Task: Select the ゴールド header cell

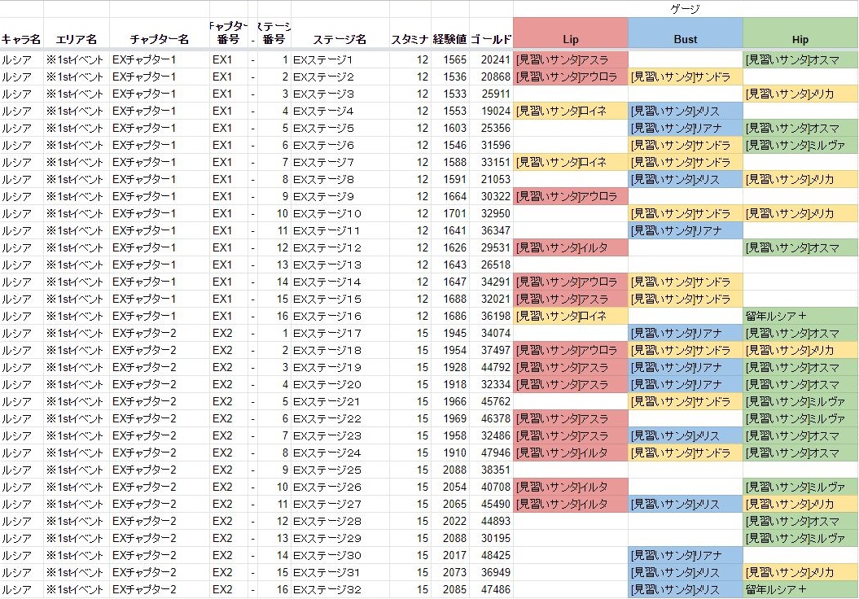Action: coord(491,39)
